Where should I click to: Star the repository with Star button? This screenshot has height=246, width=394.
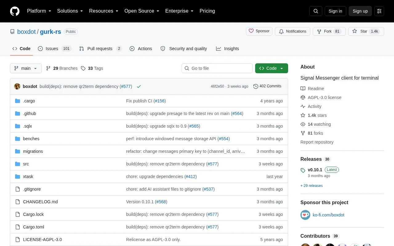click(366, 31)
